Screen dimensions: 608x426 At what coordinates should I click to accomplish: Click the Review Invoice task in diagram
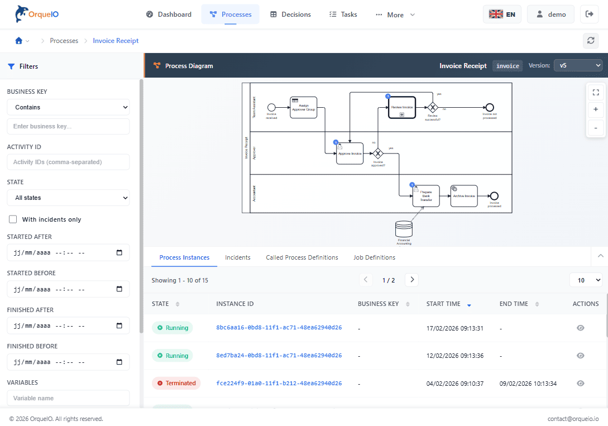[x=402, y=108]
